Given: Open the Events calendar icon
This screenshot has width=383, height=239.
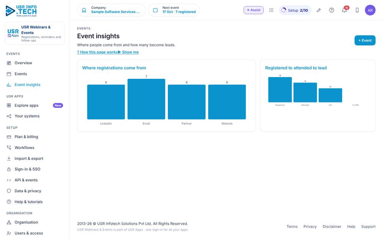Looking at the screenshot, I should [x=9, y=74].
